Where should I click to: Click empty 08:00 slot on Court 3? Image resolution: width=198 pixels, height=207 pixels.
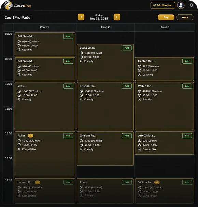(165, 44)
